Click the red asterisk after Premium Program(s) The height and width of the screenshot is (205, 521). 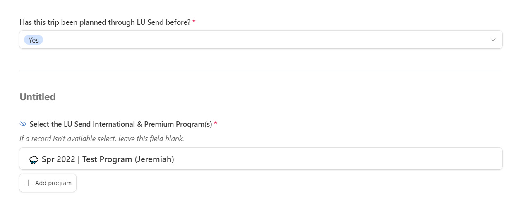pyautogui.click(x=216, y=123)
